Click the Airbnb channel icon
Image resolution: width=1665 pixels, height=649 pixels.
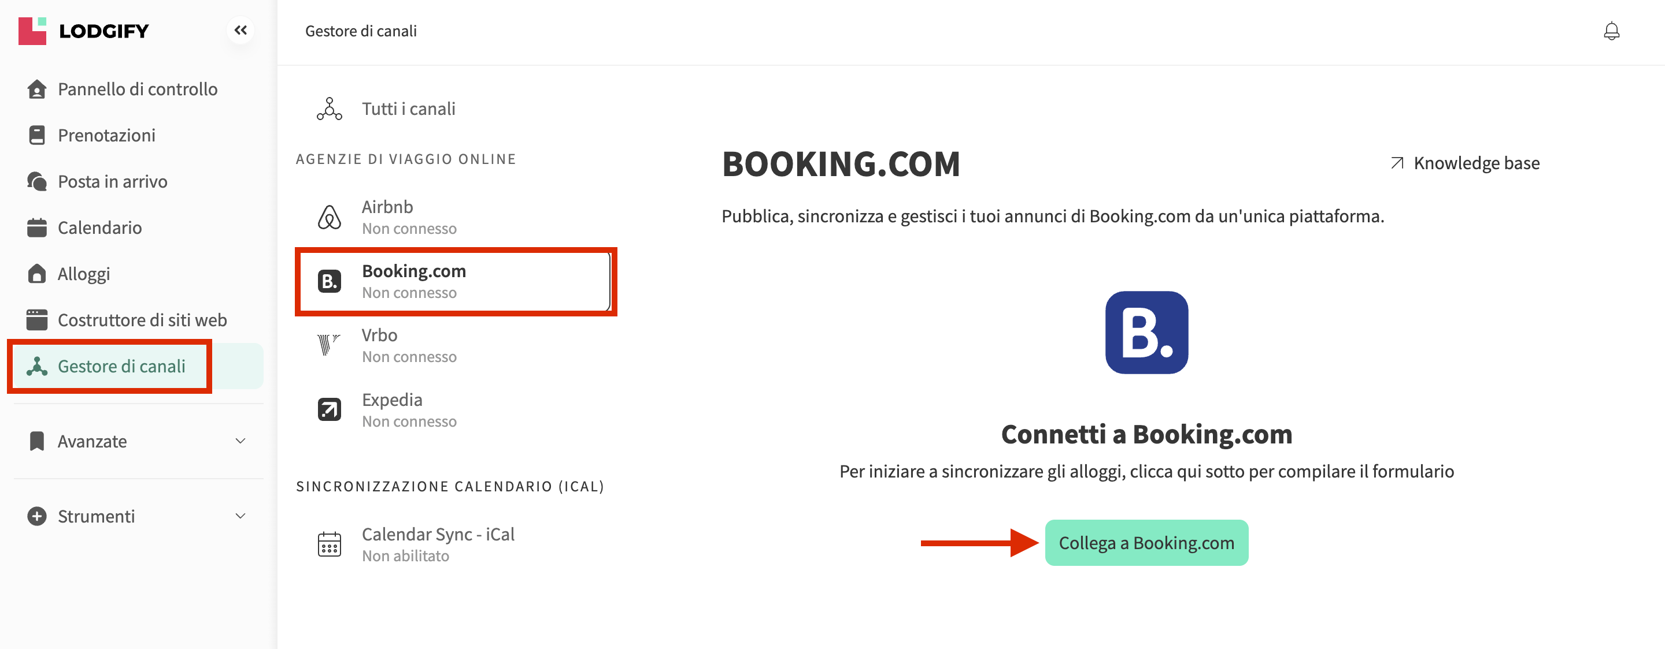click(x=329, y=218)
